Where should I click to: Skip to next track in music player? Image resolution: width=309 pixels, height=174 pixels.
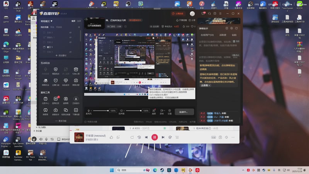[x=163, y=137]
